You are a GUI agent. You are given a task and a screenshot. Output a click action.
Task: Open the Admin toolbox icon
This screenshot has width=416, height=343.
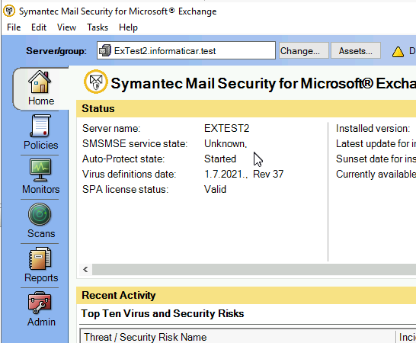click(x=40, y=303)
